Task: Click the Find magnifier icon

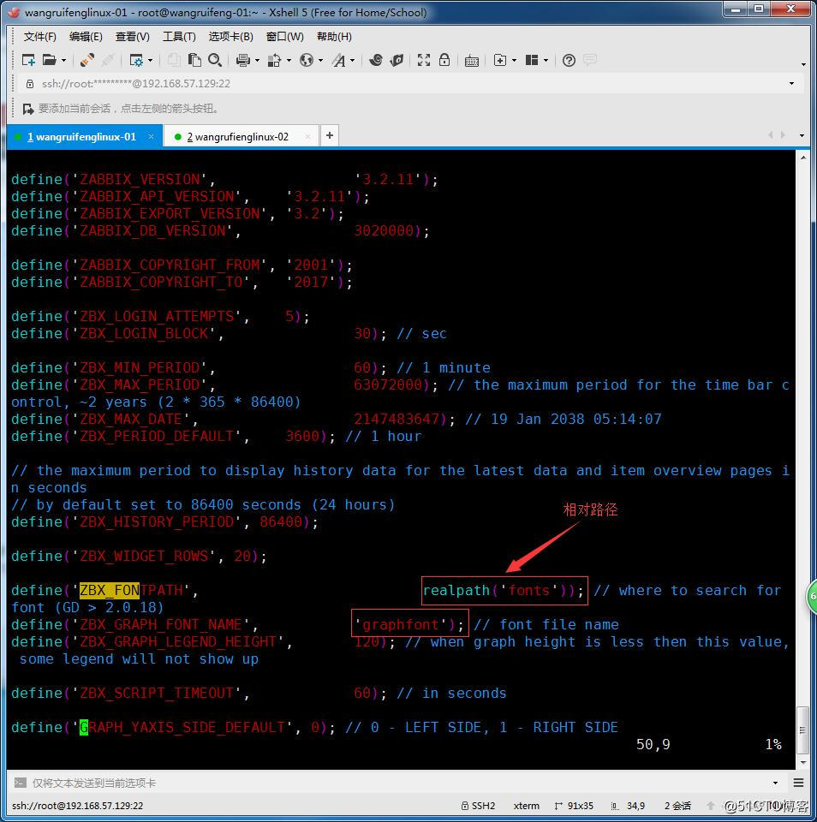Action: [x=214, y=60]
